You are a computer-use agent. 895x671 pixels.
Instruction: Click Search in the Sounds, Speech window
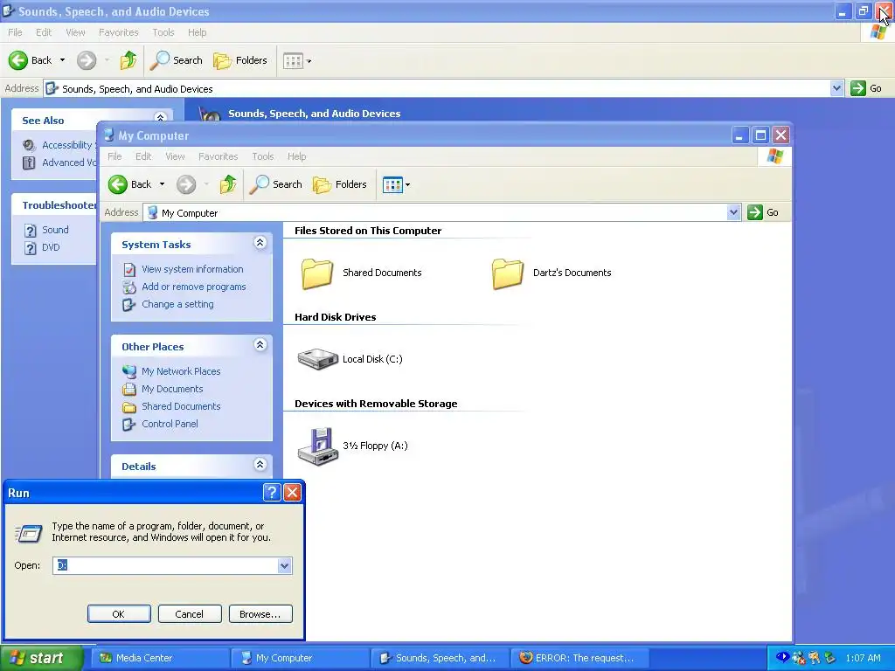pos(177,60)
